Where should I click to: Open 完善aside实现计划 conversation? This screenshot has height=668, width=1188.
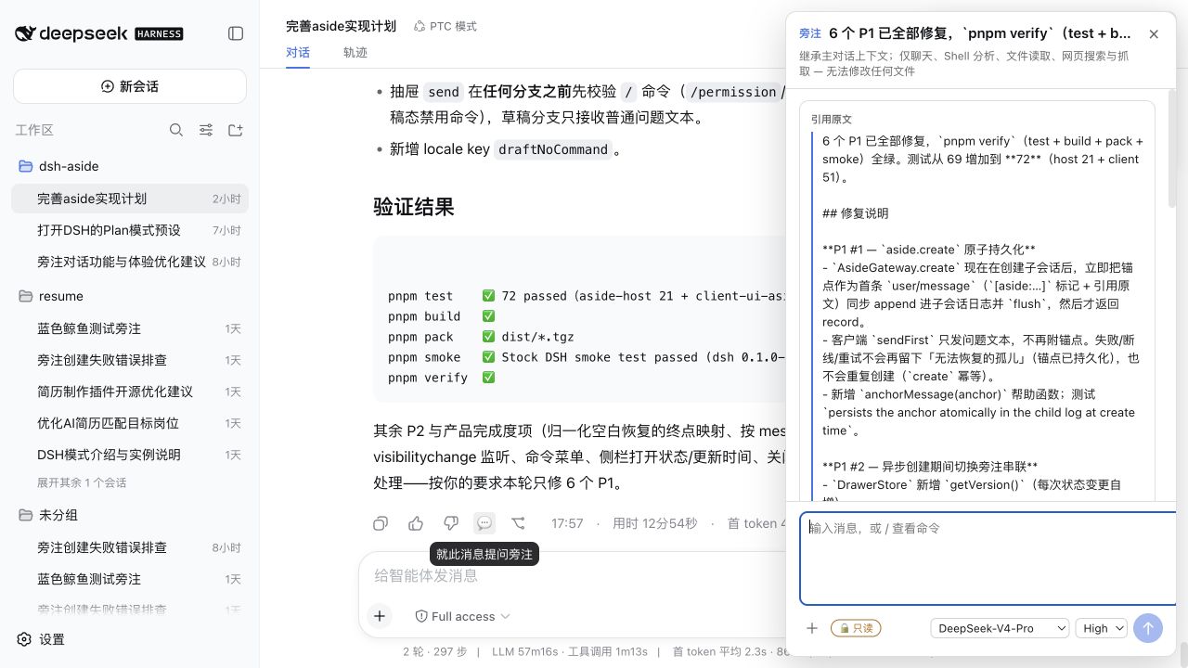(130, 199)
